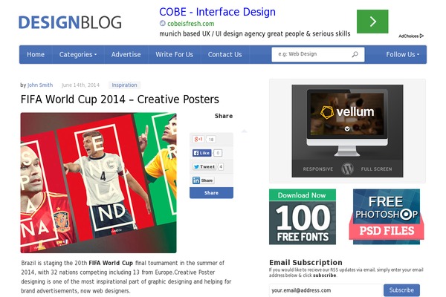Viewport: 446px width, 297px height.
Task: Click the DESIGNBLOG logo
Action: (70, 22)
